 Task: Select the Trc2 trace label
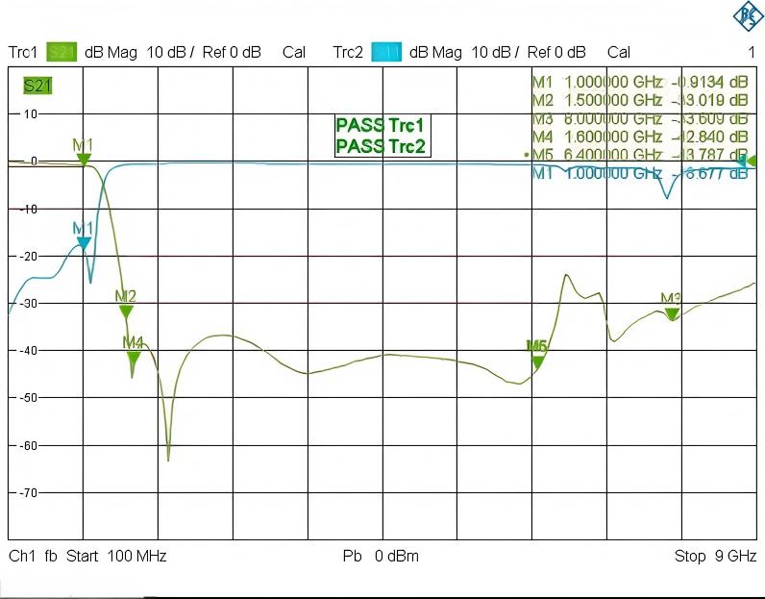click(x=349, y=52)
